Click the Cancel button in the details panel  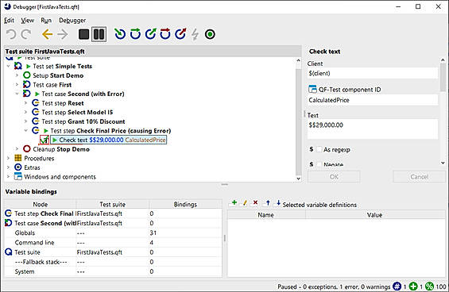[x=420, y=176]
